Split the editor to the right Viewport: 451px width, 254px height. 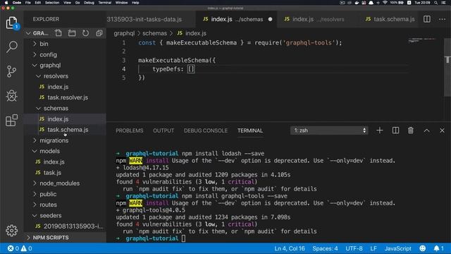[427, 19]
